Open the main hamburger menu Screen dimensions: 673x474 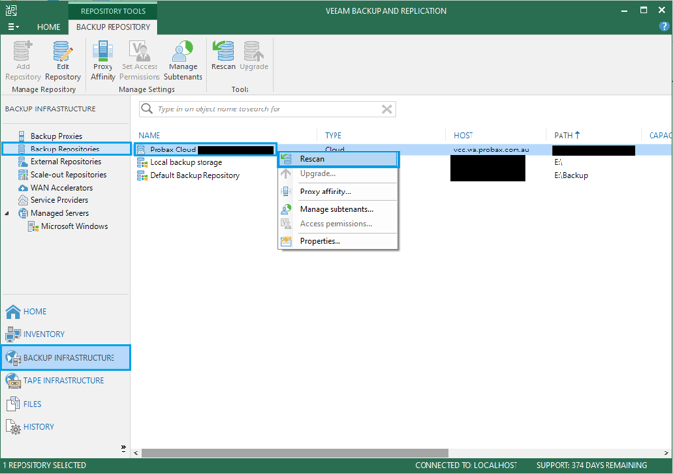click(x=13, y=27)
